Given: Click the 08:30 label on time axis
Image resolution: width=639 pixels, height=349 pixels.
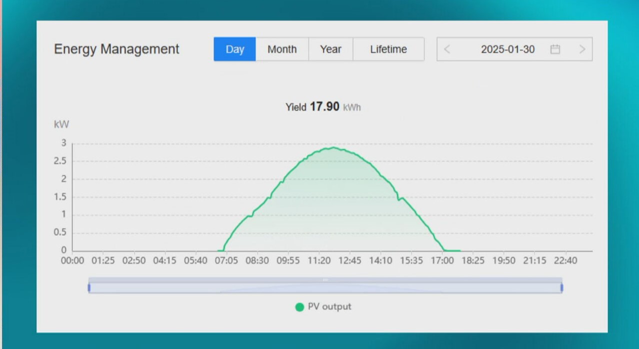Looking at the screenshot, I should (256, 261).
